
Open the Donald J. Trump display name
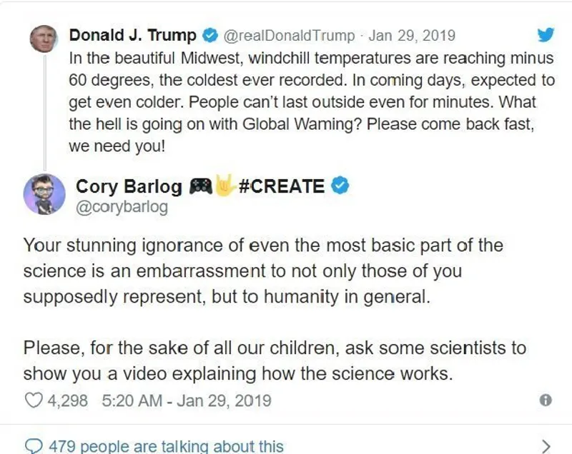click(x=132, y=35)
